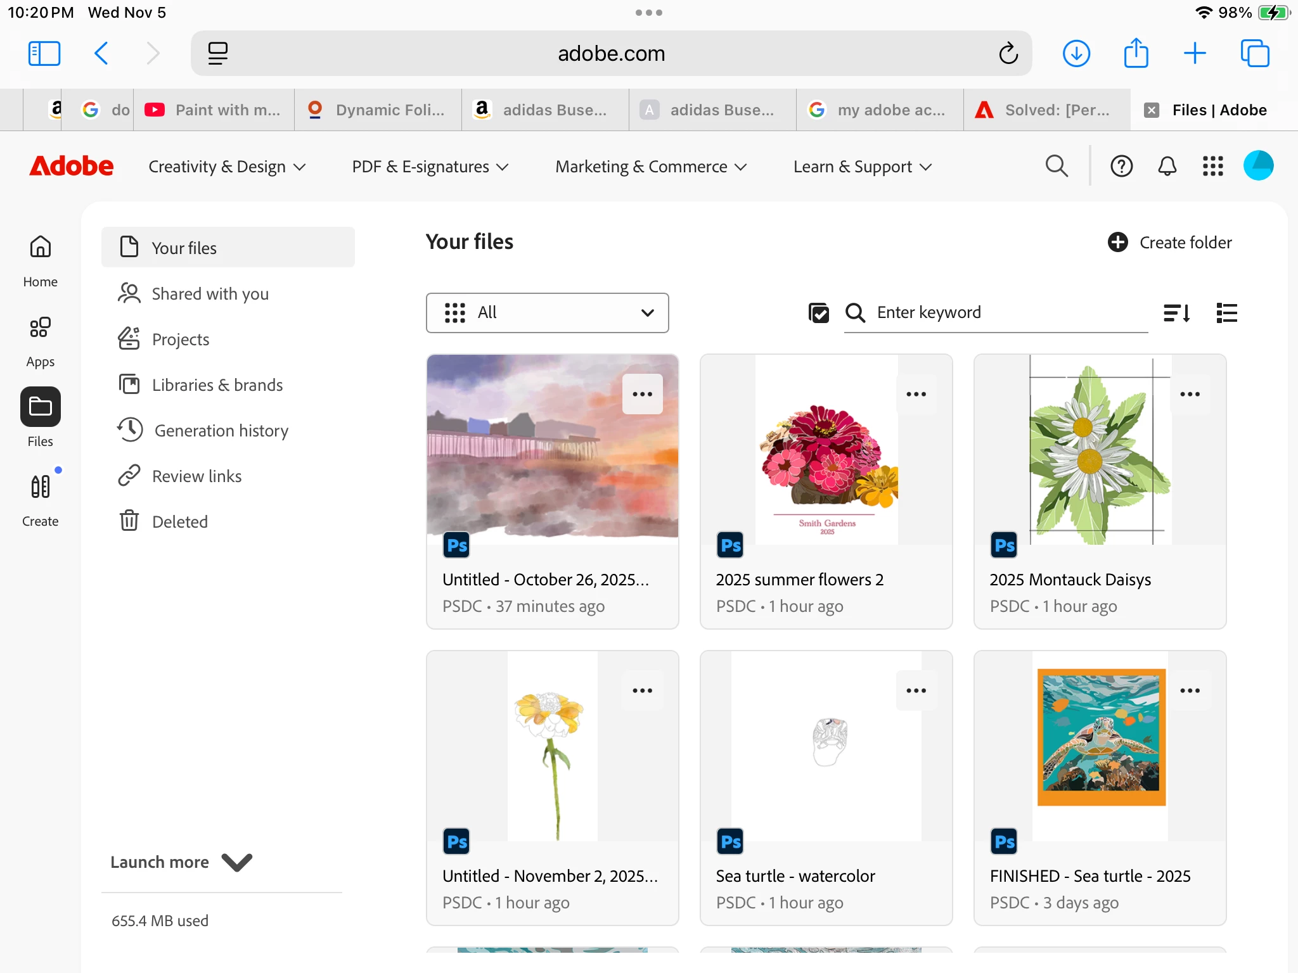Open the All file type filter dropdown
The width and height of the screenshot is (1298, 973).
pos(547,312)
